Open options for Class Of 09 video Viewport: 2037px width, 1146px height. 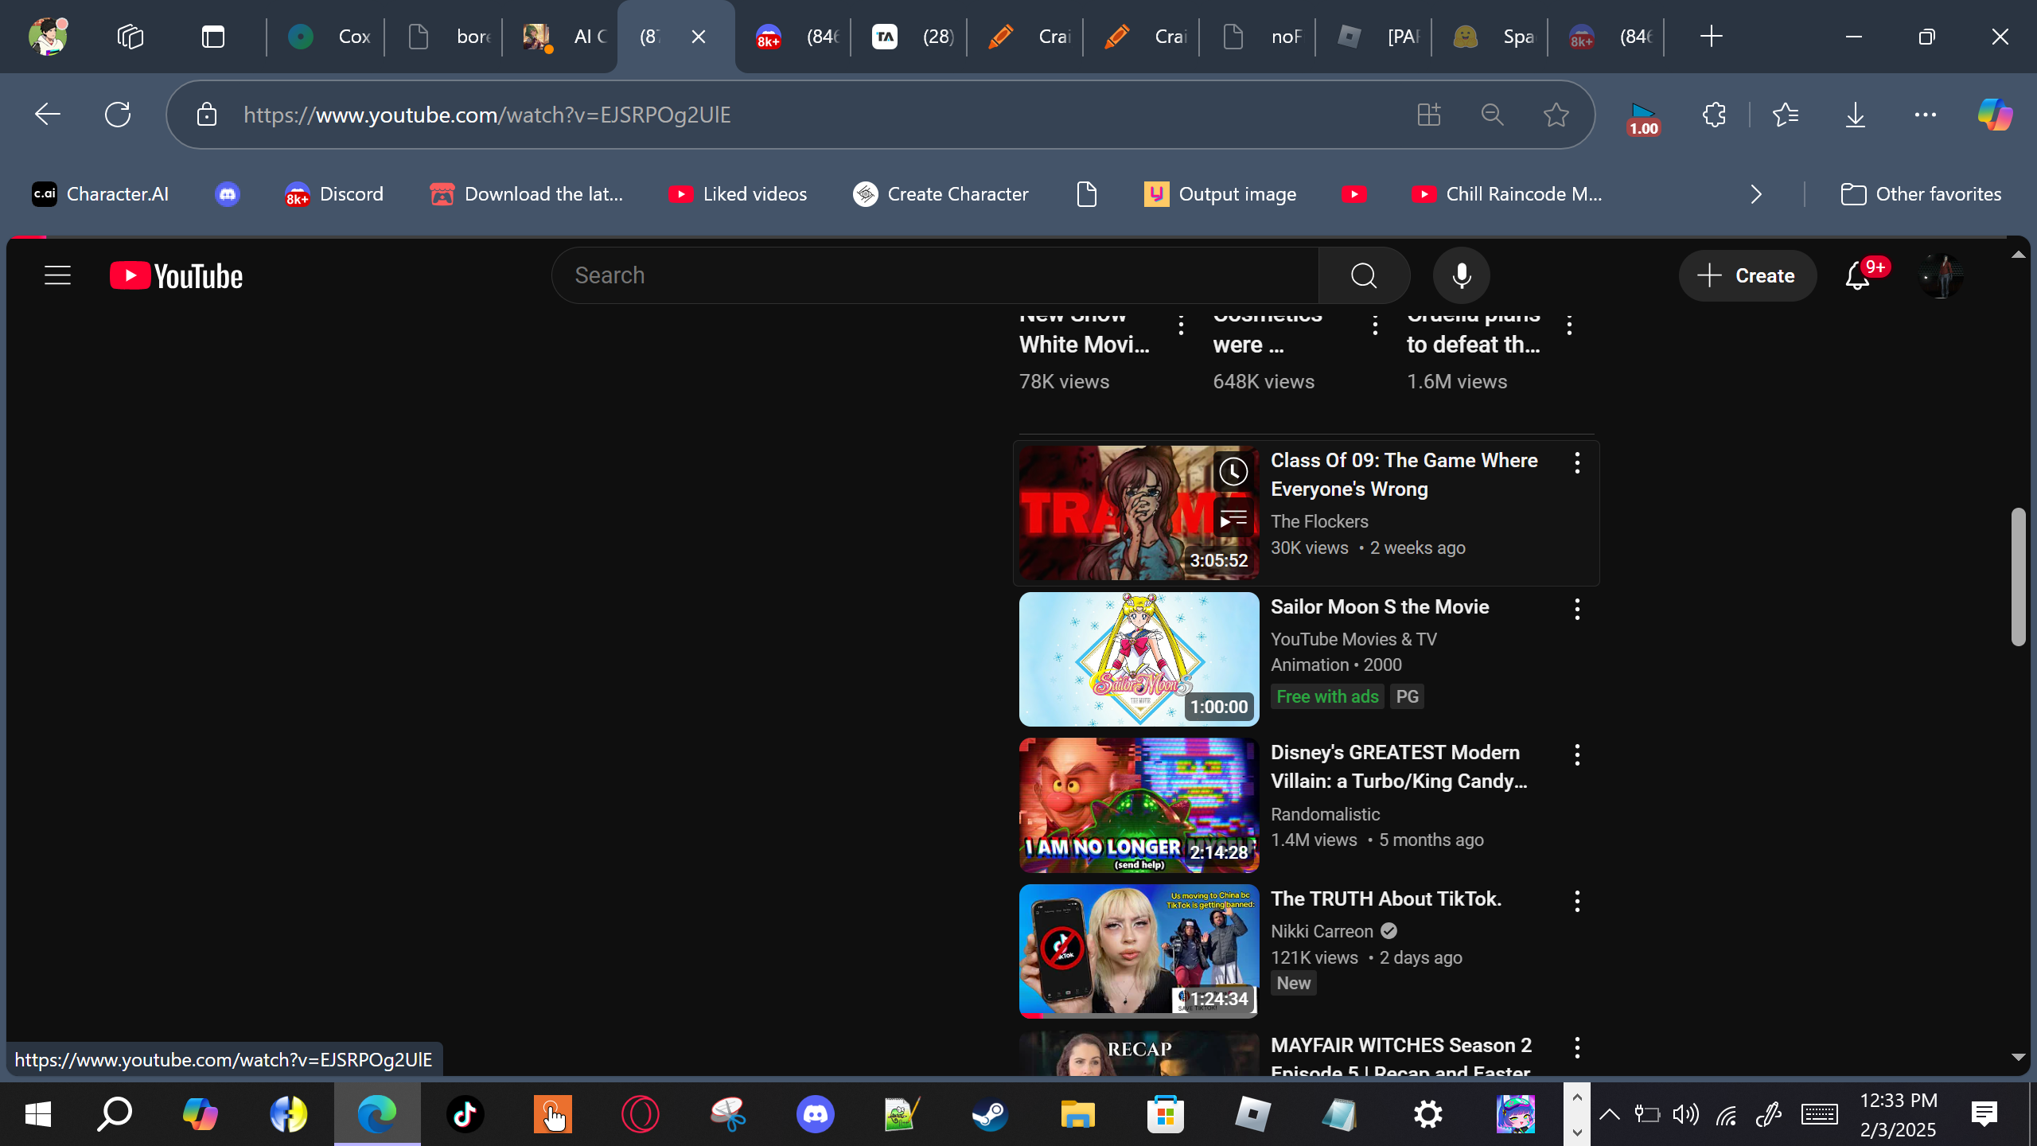click(x=1577, y=463)
